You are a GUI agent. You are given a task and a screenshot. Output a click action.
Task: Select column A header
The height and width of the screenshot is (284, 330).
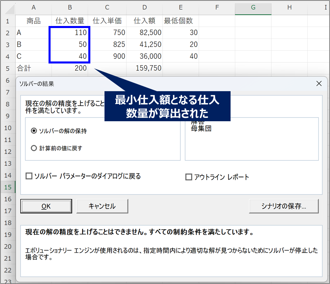pyautogui.click(x=34, y=7)
